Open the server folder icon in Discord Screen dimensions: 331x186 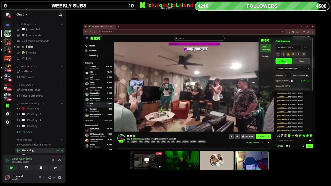pyautogui.click(x=7, y=25)
